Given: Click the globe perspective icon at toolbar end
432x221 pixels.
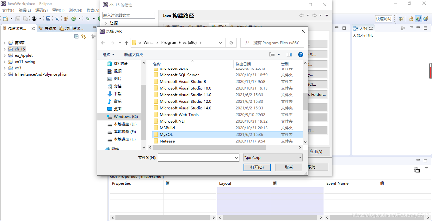Looking at the screenshot, I should (426, 19).
